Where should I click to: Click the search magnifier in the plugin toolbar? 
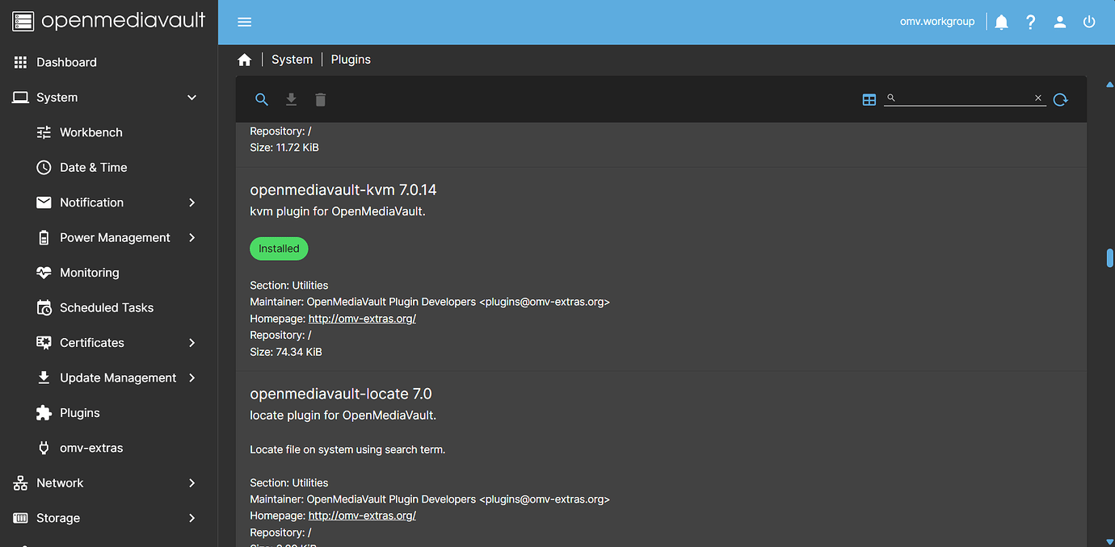coord(262,99)
